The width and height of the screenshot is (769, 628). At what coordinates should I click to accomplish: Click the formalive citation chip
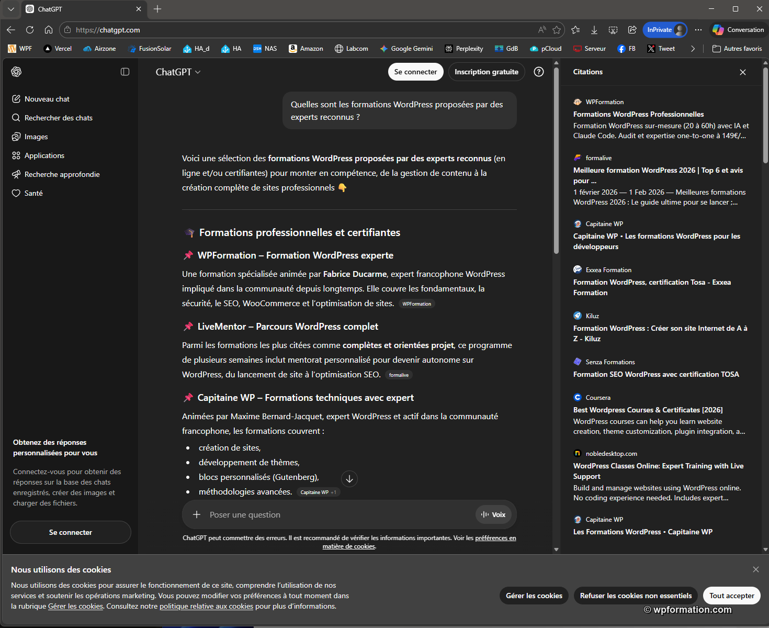[x=399, y=375]
